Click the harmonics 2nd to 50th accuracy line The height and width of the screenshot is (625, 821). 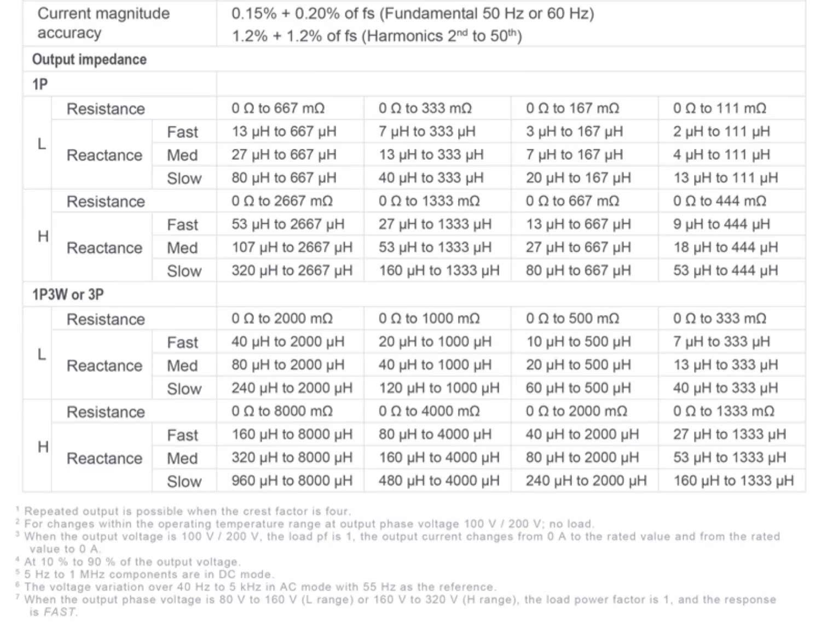click(x=377, y=36)
